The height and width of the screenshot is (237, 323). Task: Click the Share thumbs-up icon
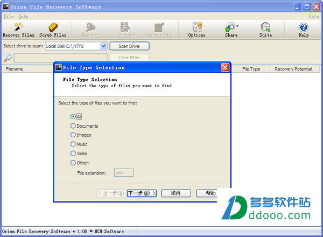pos(230,27)
